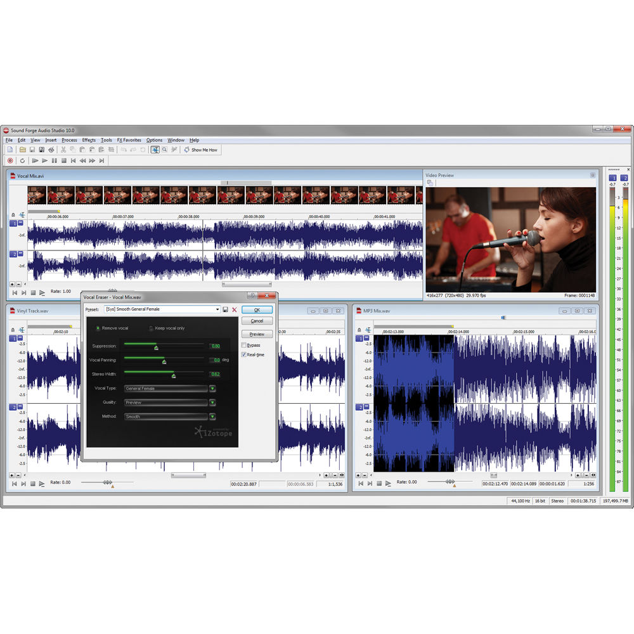Click the OK button in Vocal Eraser
The height and width of the screenshot is (634, 634).
tap(257, 309)
